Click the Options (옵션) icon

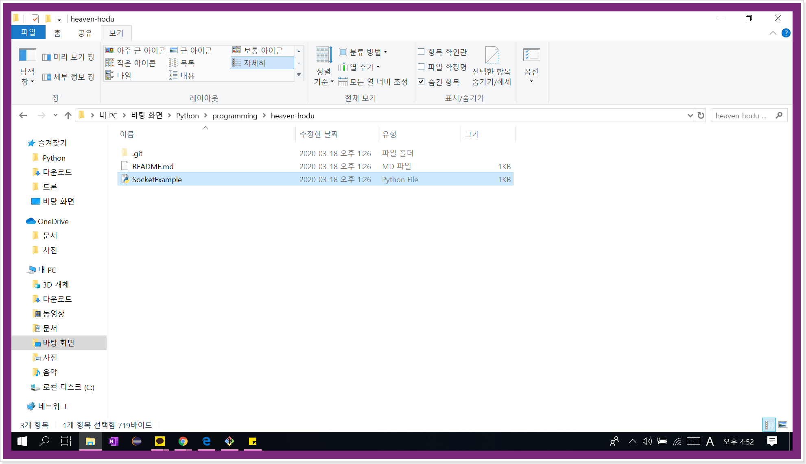531,56
